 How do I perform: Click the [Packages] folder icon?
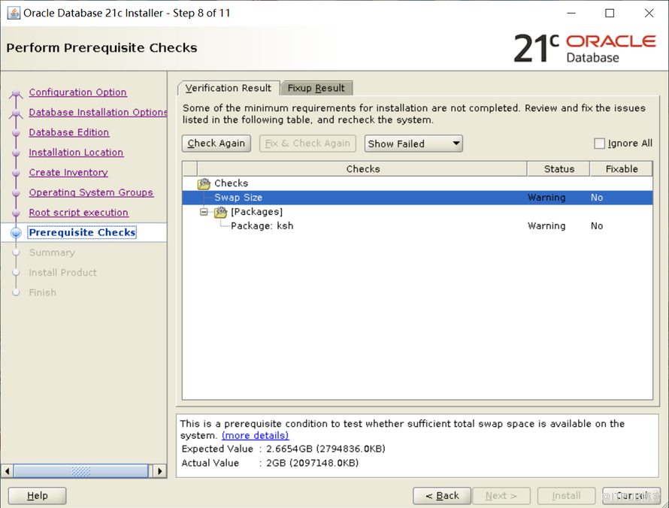click(x=220, y=212)
